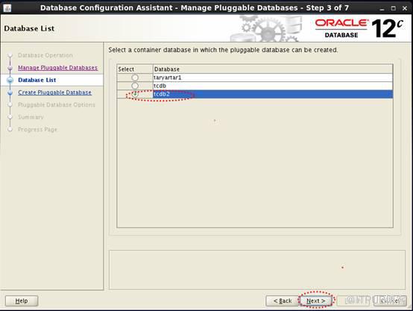Click the Progress Page step bullet
This screenshot has width=413, height=311.
click(10, 130)
